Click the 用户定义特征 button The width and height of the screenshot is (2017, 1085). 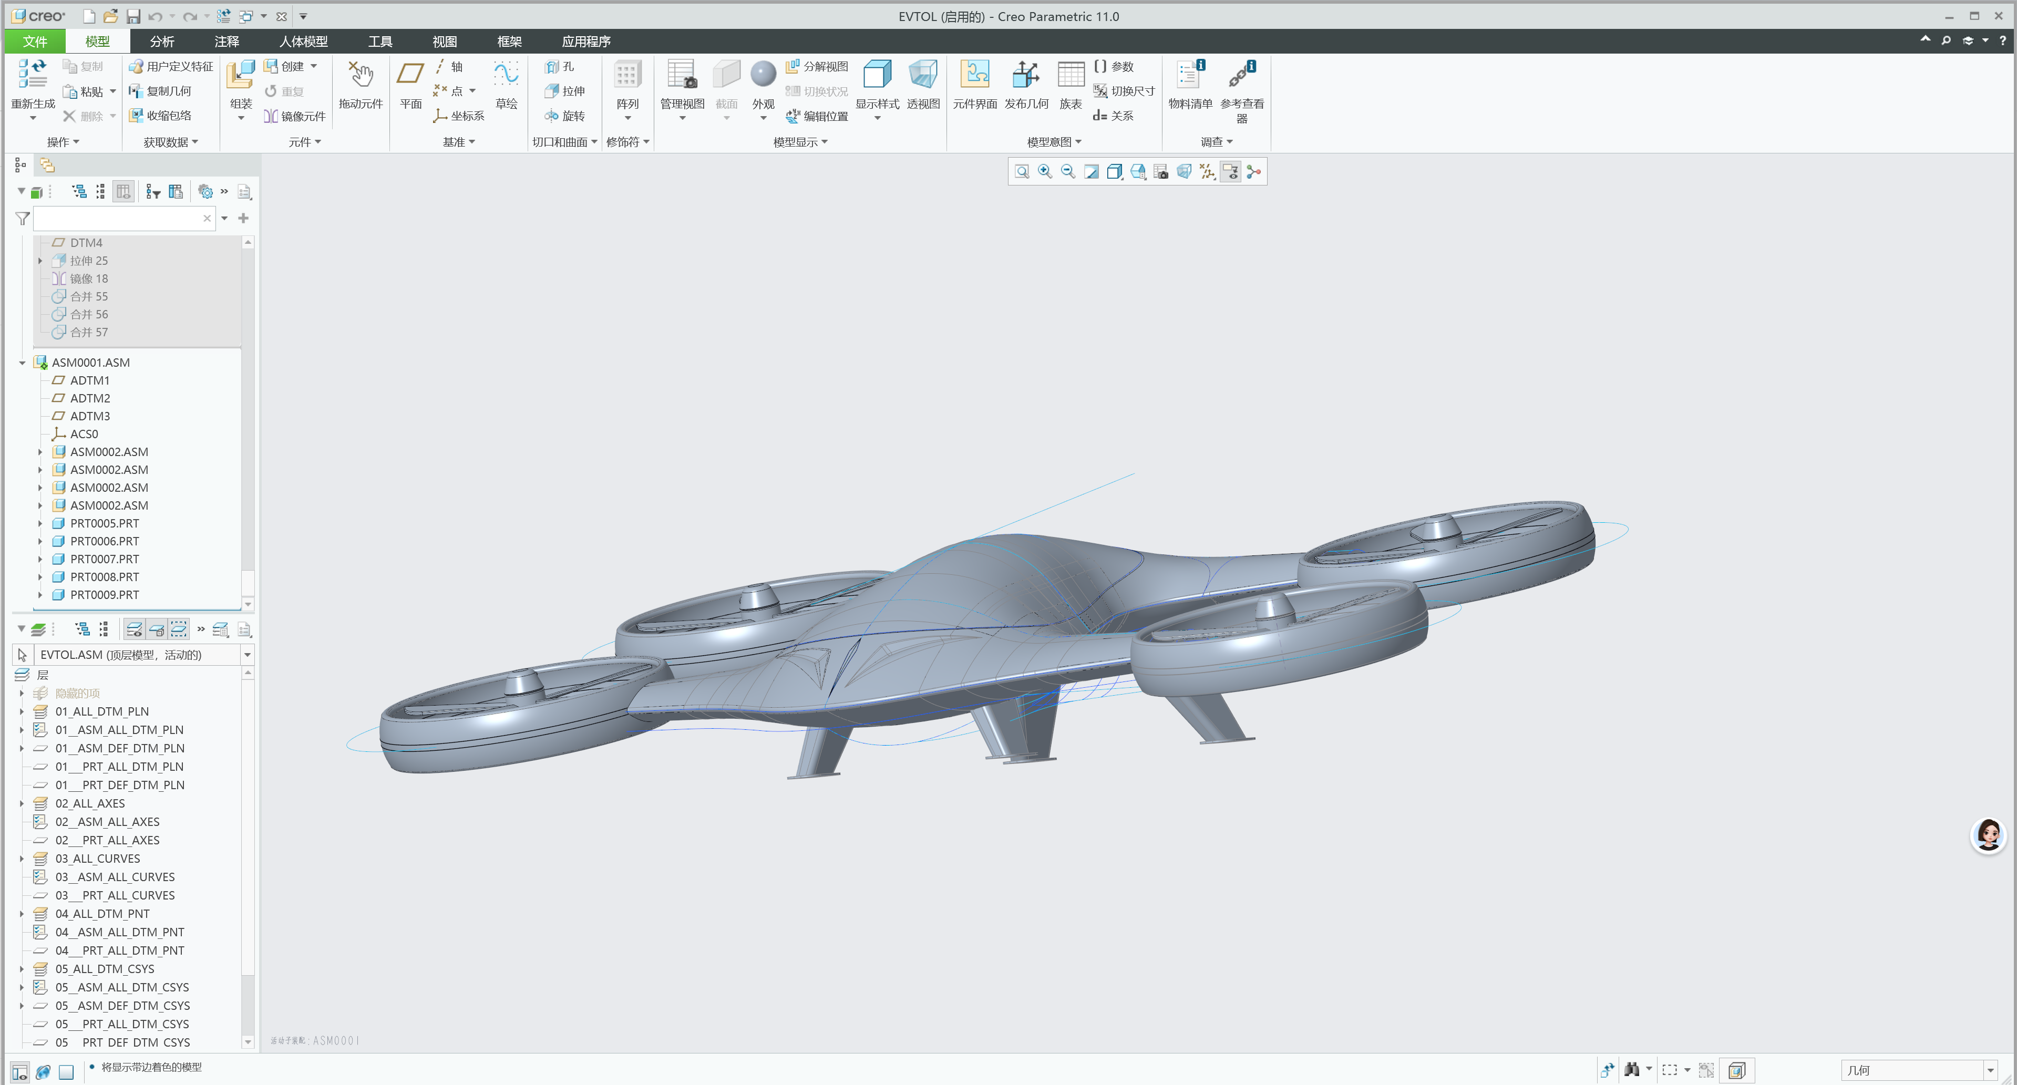pyautogui.click(x=171, y=67)
